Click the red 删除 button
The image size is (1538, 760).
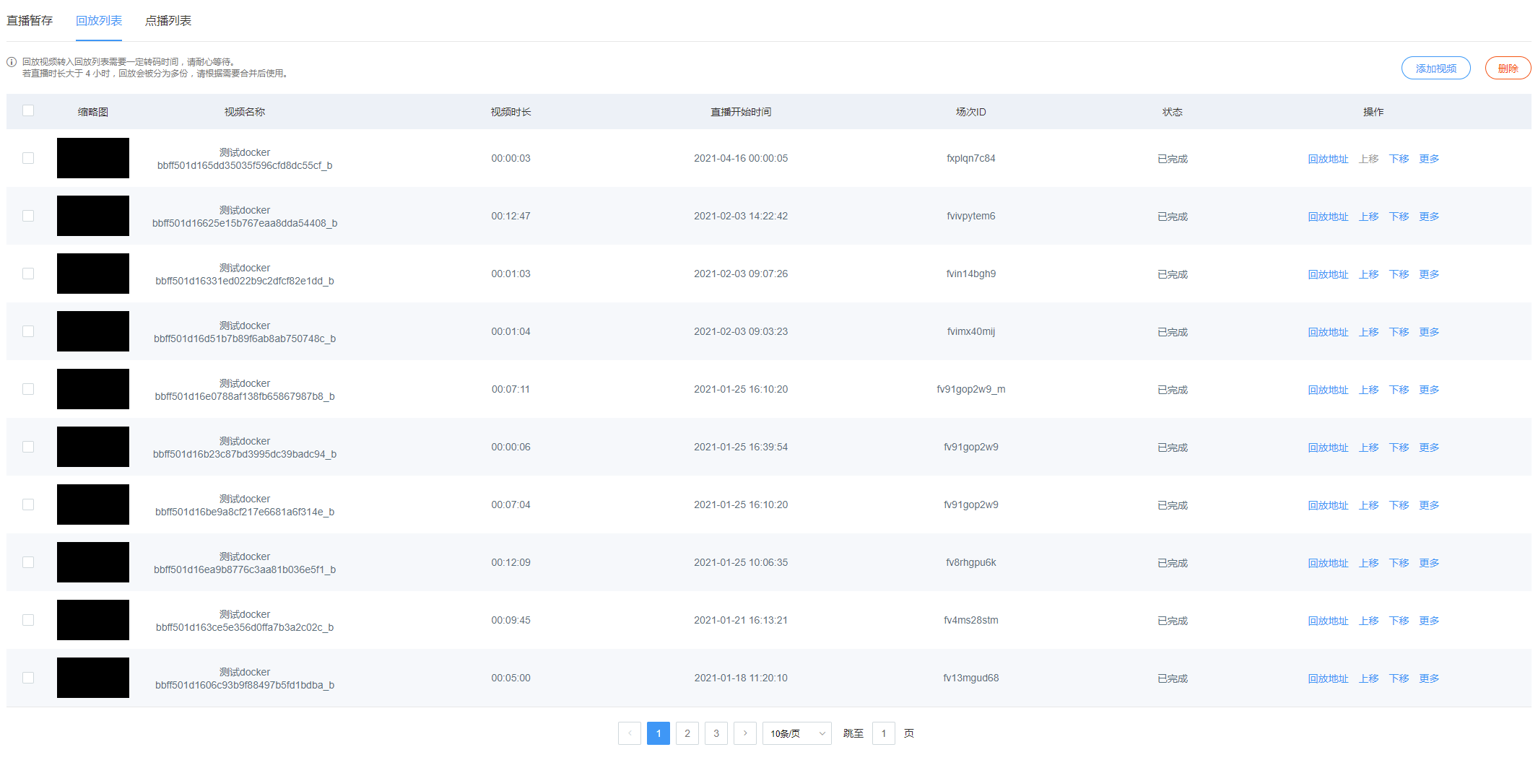tap(1508, 69)
